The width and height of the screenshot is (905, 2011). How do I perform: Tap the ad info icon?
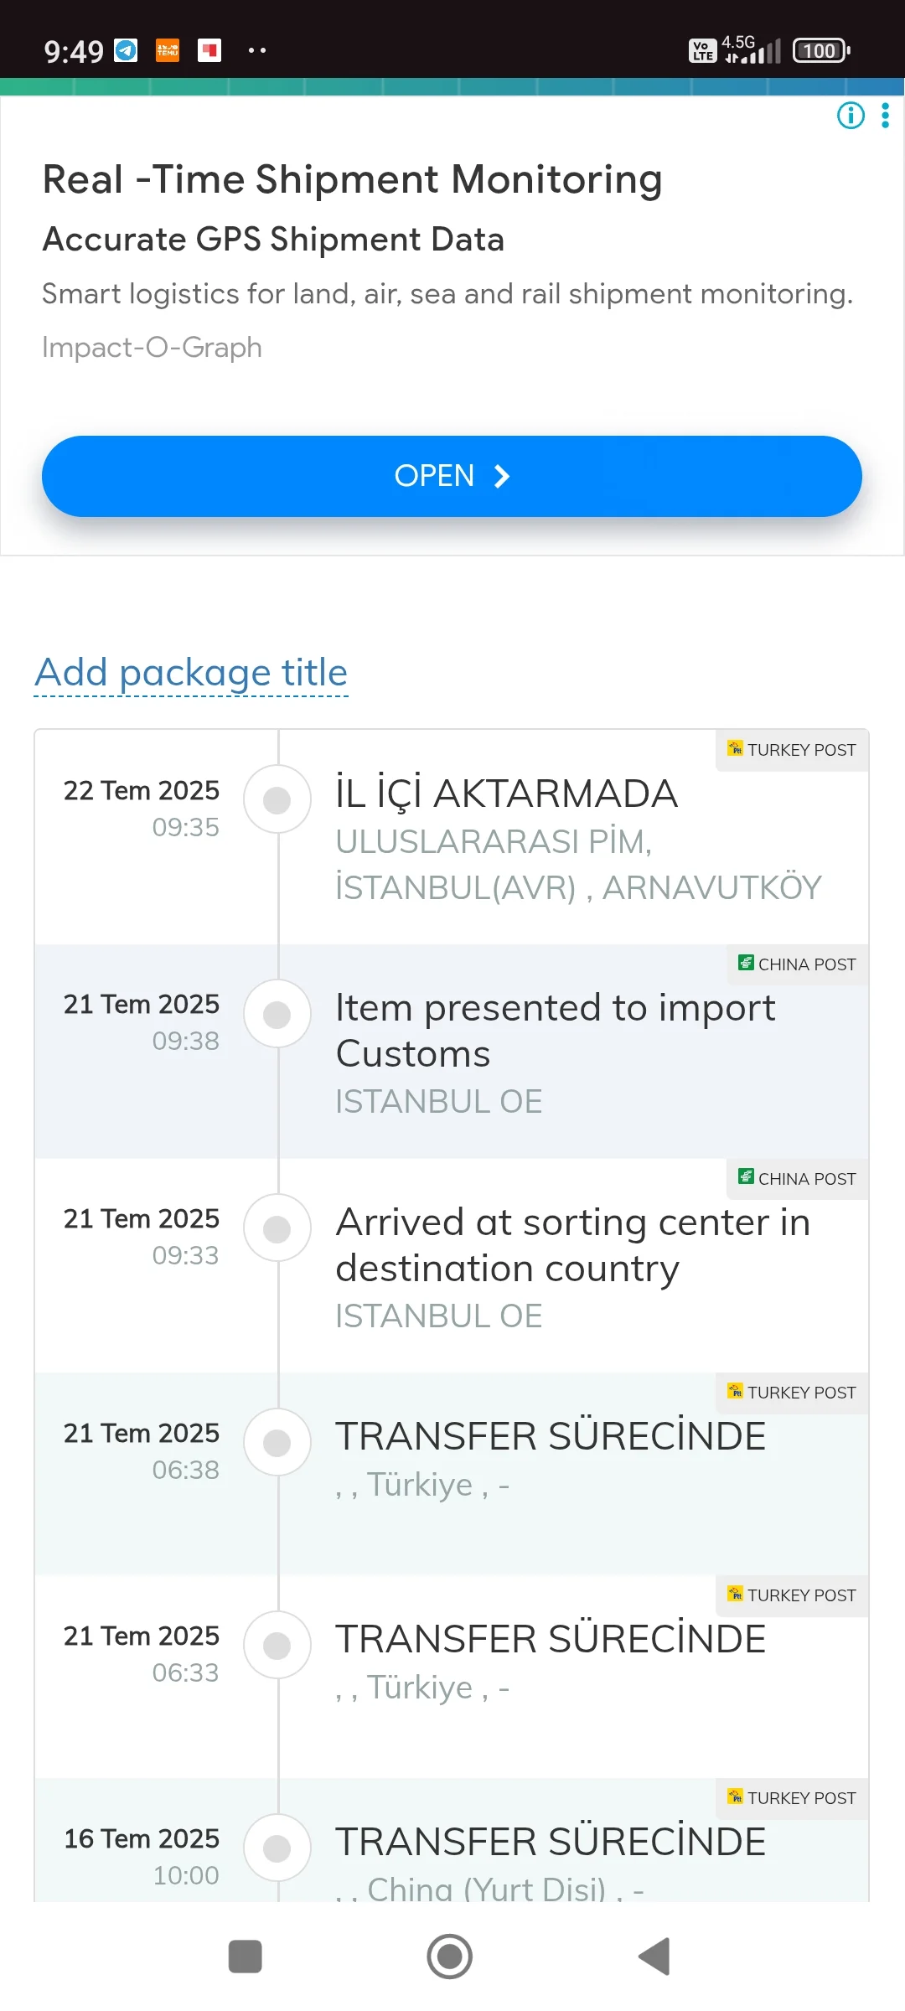point(851,116)
